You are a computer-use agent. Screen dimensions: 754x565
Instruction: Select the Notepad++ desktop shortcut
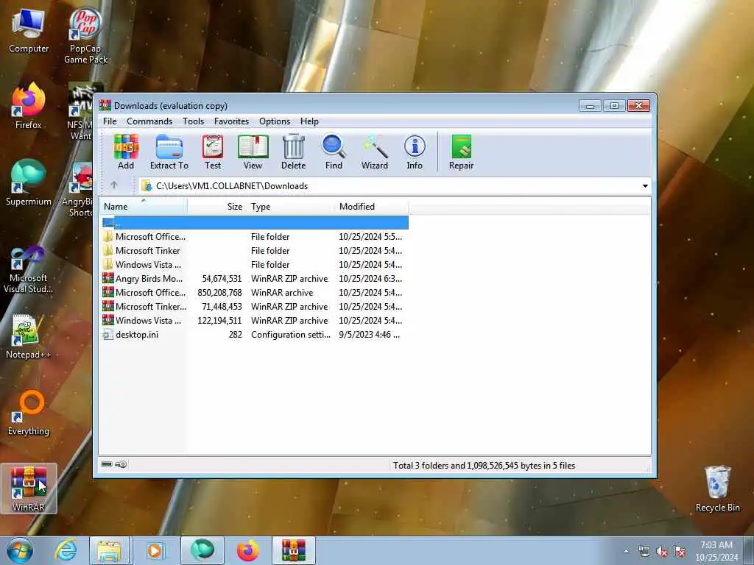coord(29,336)
